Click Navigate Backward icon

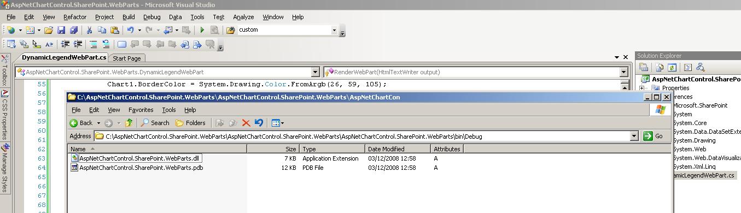pyautogui.click(x=168, y=30)
